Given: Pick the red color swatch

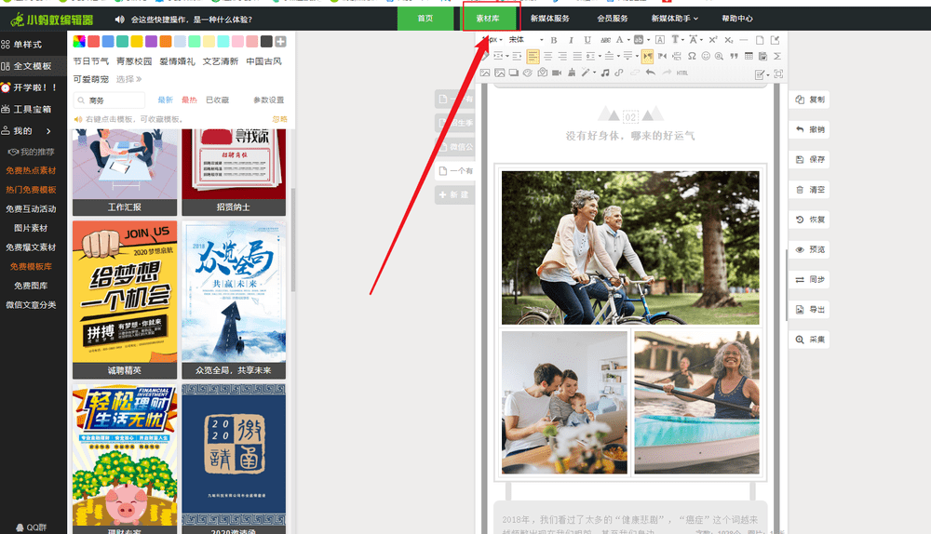Looking at the screenshot, I should coord(94,42).
